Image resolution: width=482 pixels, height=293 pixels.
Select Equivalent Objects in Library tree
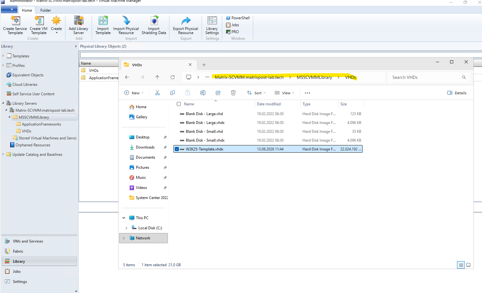[x=25, y=75]
